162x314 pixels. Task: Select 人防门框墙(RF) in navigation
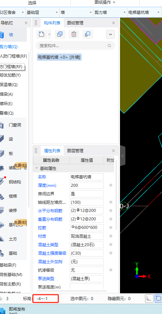tap(14, 56)
